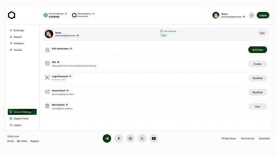Viewport: 277px width, 157px height.
Task: Click the Secure Email envelope icon
Action: 47,92
